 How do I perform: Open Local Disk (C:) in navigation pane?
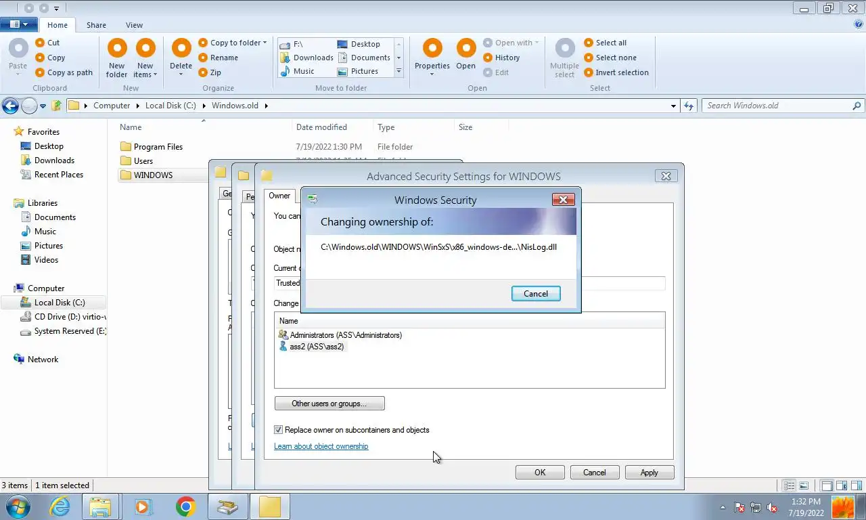pyautogui.click(x=54, y=303)
